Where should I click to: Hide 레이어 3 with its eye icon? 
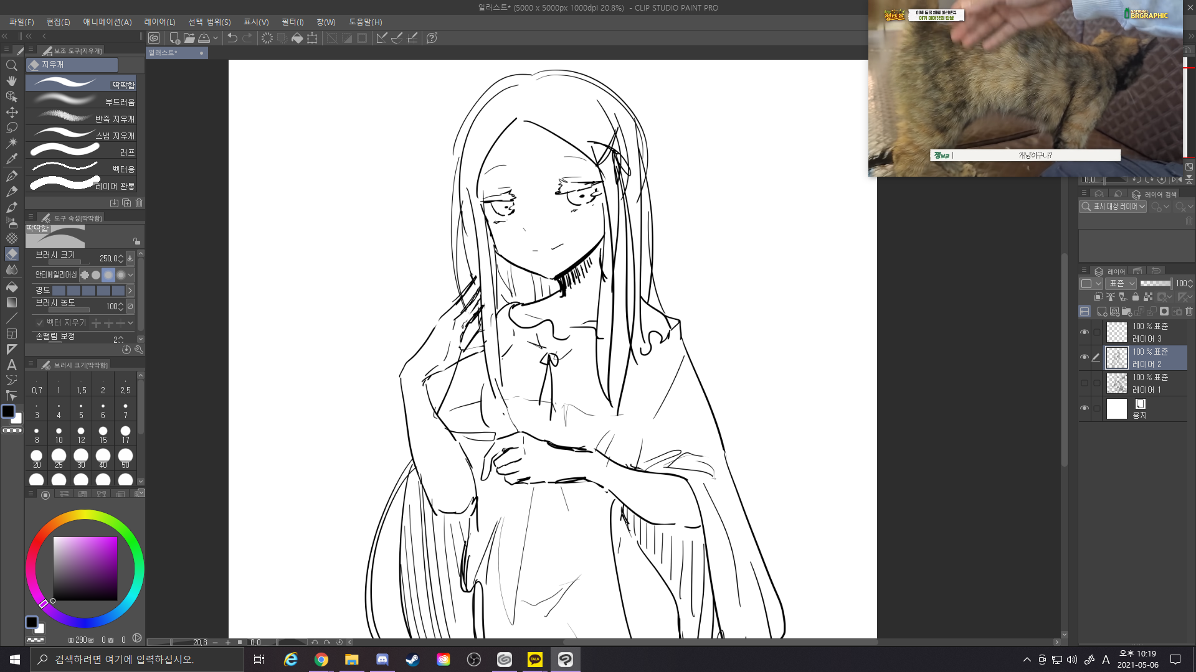(x=1084, y=332)
